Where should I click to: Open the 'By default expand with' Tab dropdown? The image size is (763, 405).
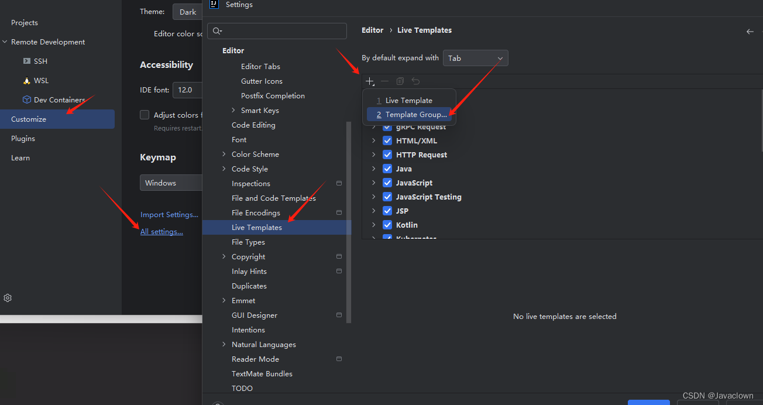tap(475, 58)
